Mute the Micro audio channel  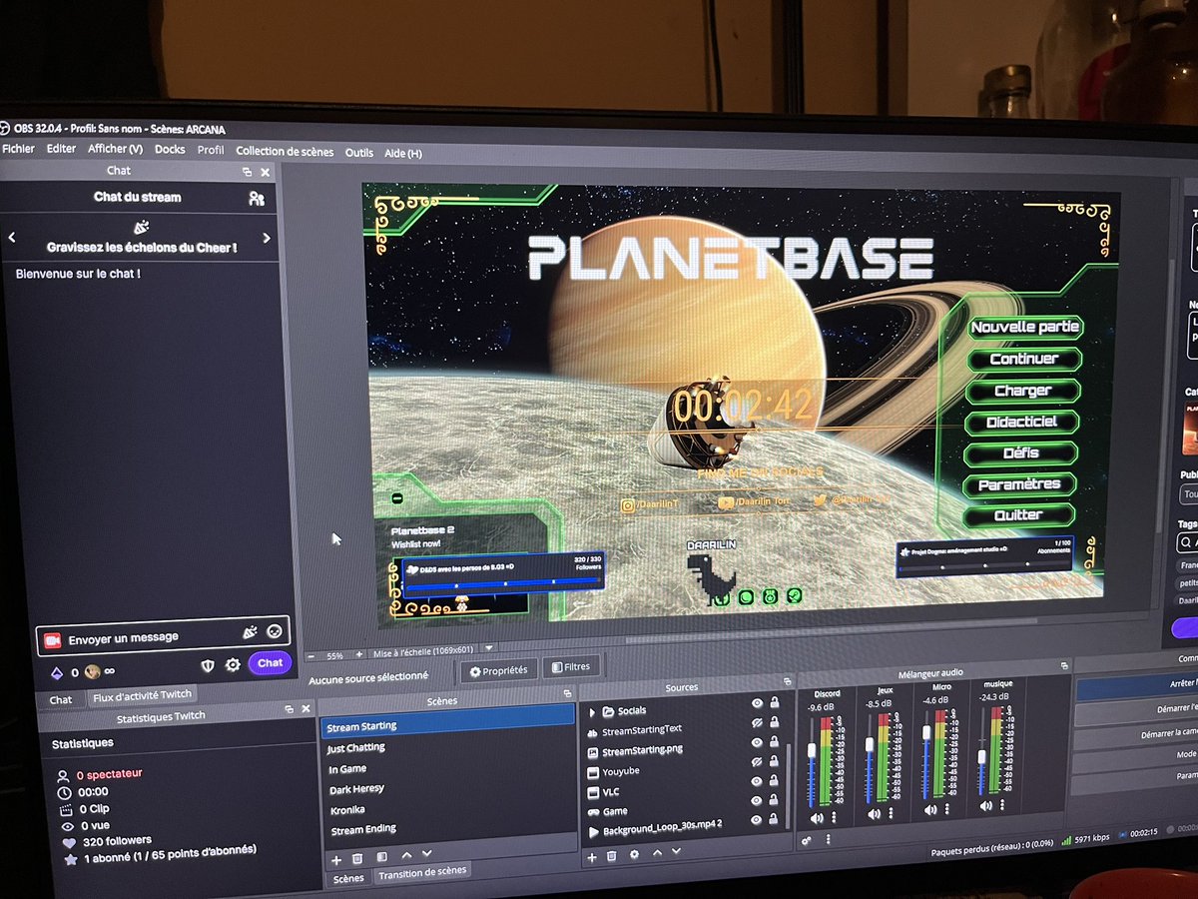click(930, 811)
